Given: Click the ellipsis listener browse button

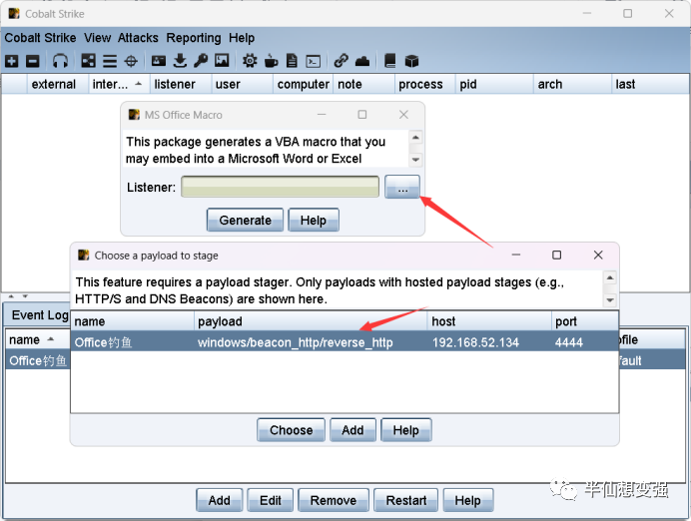Looking at the screenshot, I should [402, 188].
